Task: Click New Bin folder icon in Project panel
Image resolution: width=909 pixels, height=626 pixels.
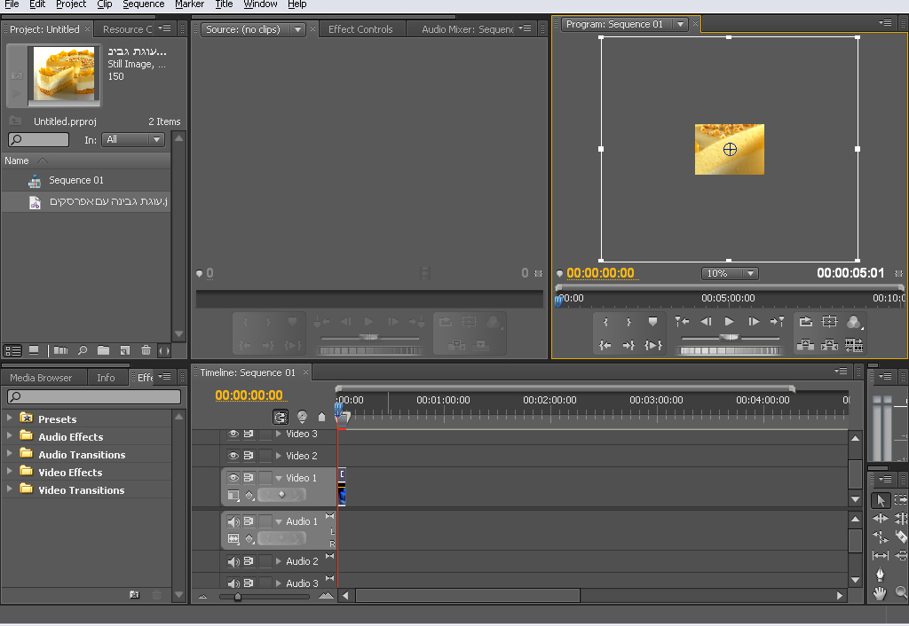Action: (x=103, y=351)
